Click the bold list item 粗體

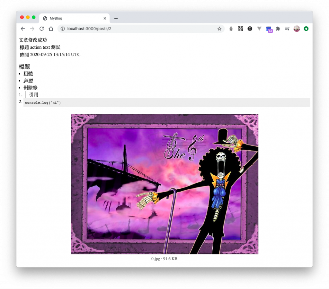click(28, 74)
